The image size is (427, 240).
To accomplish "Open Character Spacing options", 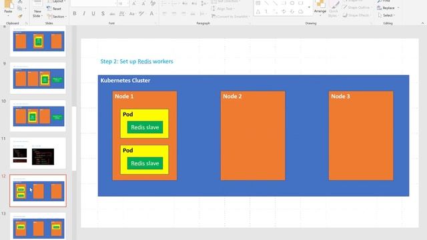I will 122,13.
